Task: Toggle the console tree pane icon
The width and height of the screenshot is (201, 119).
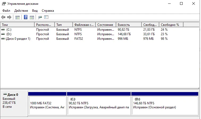Action: pos(18,17)
